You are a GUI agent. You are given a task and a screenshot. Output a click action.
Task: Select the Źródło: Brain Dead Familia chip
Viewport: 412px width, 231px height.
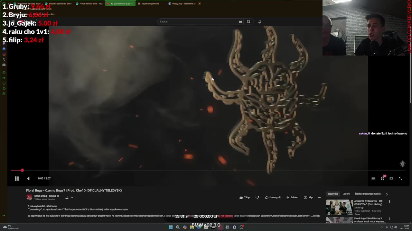(x=368, y=194)
